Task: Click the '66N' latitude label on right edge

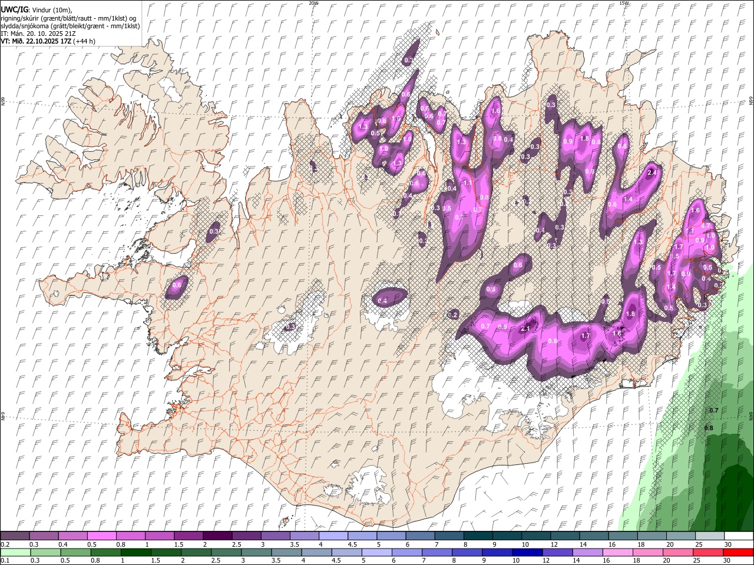Action: coord(751,101)
